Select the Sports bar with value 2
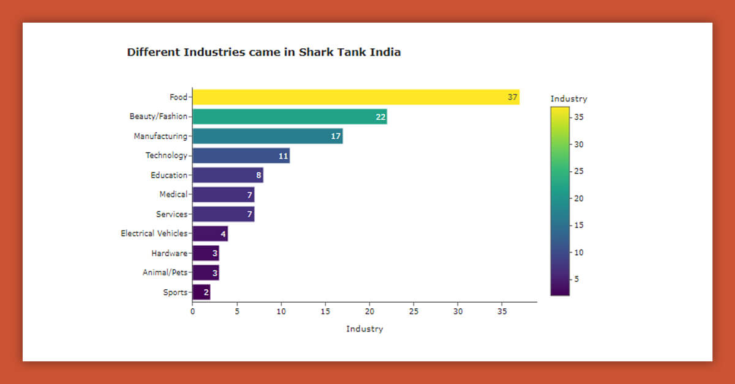735x384 pixels. coord(201,292)
